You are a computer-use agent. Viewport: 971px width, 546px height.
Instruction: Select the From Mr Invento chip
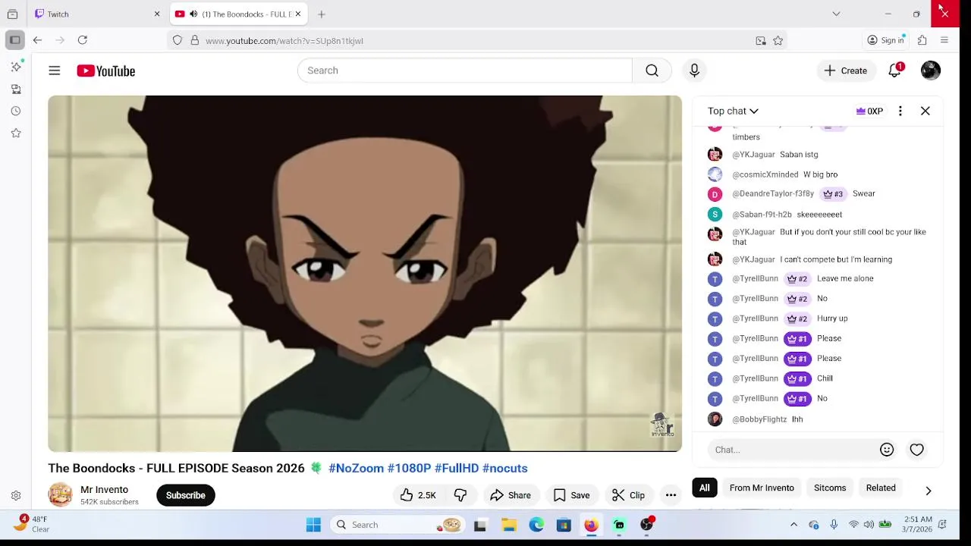tap(762, 488)
